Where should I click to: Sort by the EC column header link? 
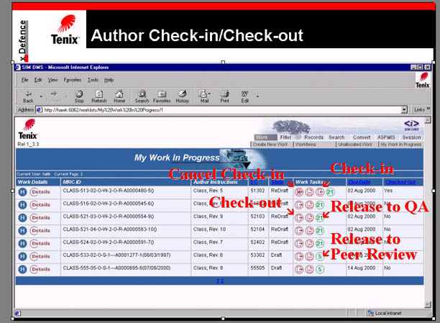254,182
